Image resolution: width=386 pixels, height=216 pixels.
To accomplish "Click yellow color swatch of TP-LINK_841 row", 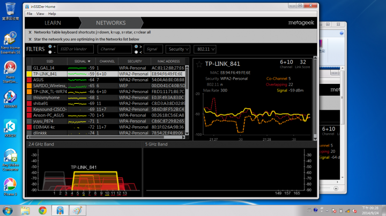I will point(29,74).
